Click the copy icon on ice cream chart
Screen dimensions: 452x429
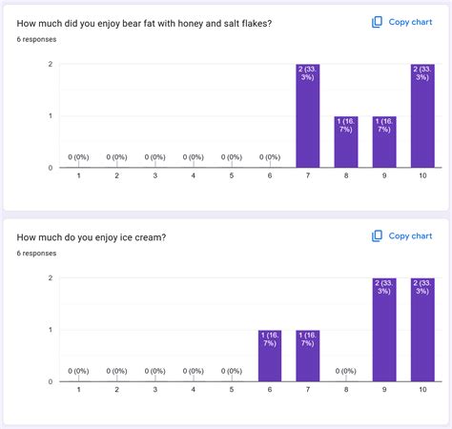(x=377, y=236)
